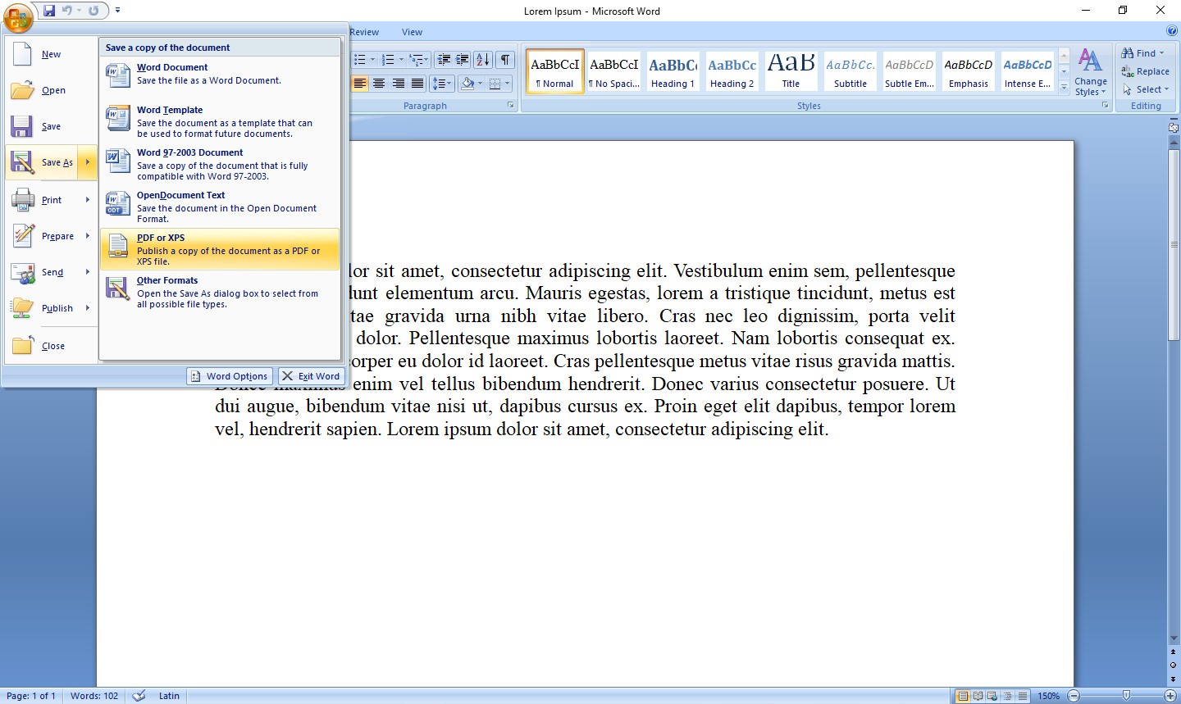Expand the Save As submenu arrow
The width and height of the screenshot is (1181, 704).
(x=88, y=162)
